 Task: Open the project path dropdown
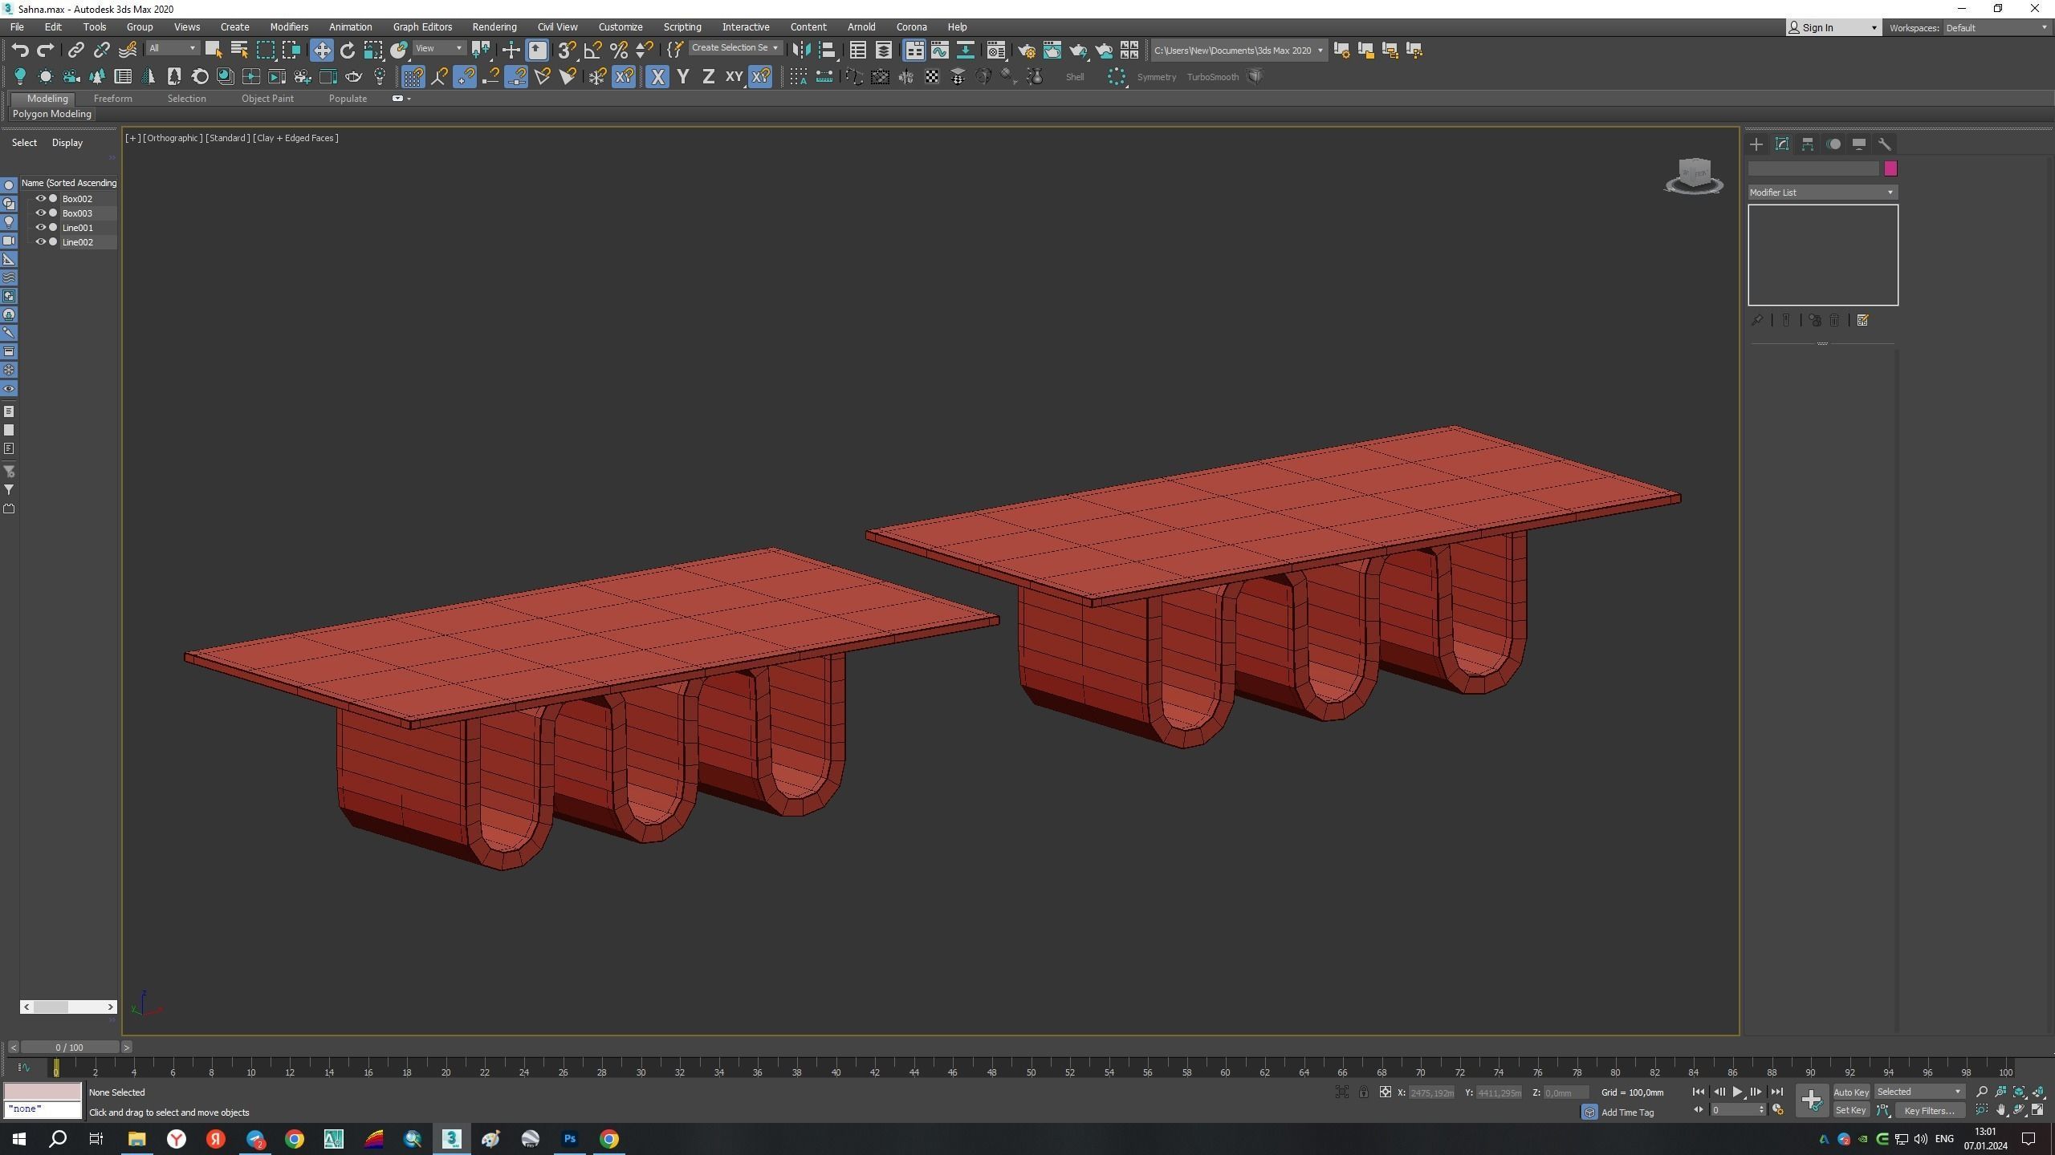coord(1238,51)
